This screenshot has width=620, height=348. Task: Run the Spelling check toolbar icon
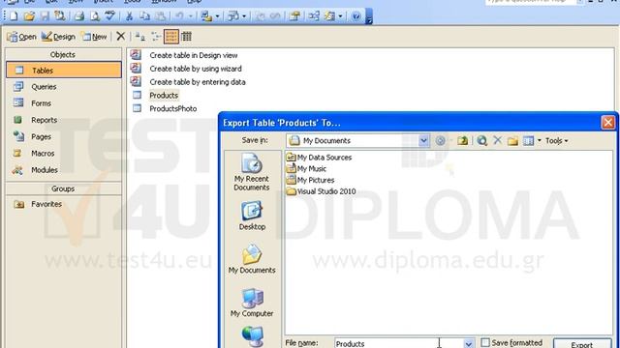pyautogui.click(x=109, y=16)
